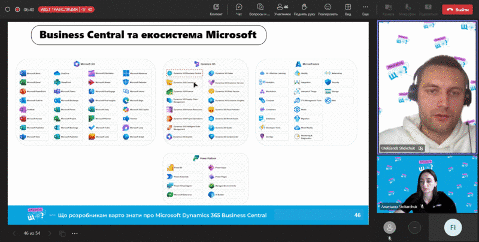Click the slide title Business Central та екосистема Microsoft

coord(148,35)
